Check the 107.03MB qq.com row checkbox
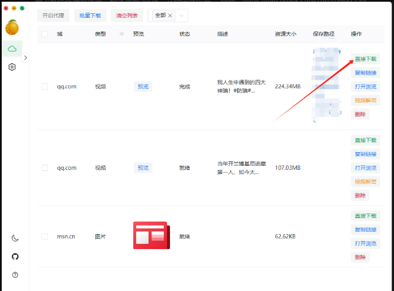 click(x=45, y=168)
